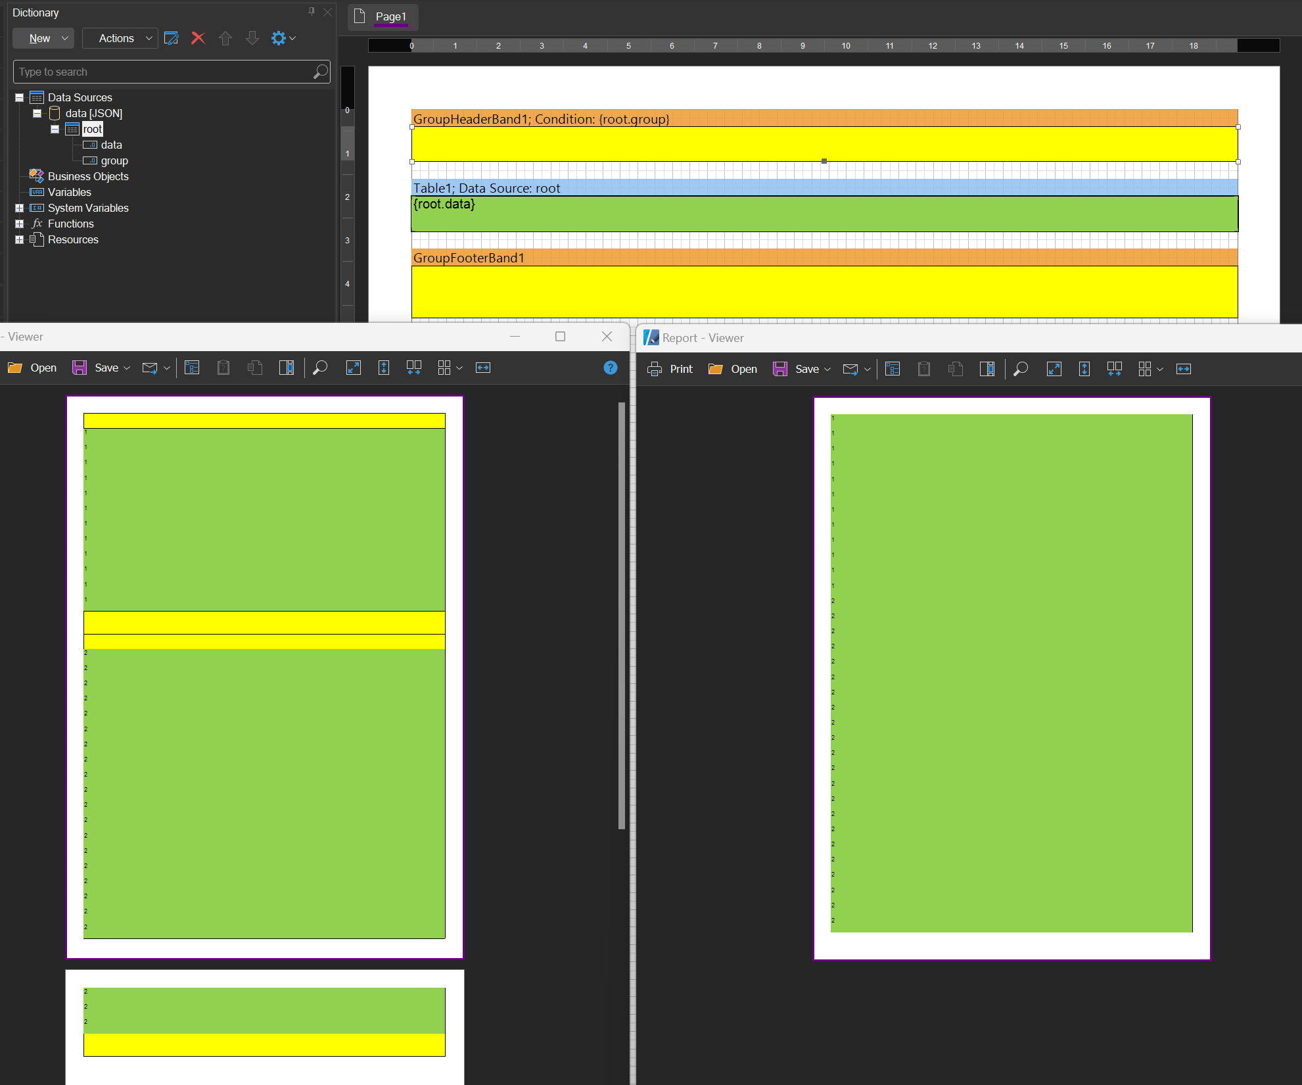
Task: Move dictionary item down with down arrow
Action: click(x=252, y=38)
